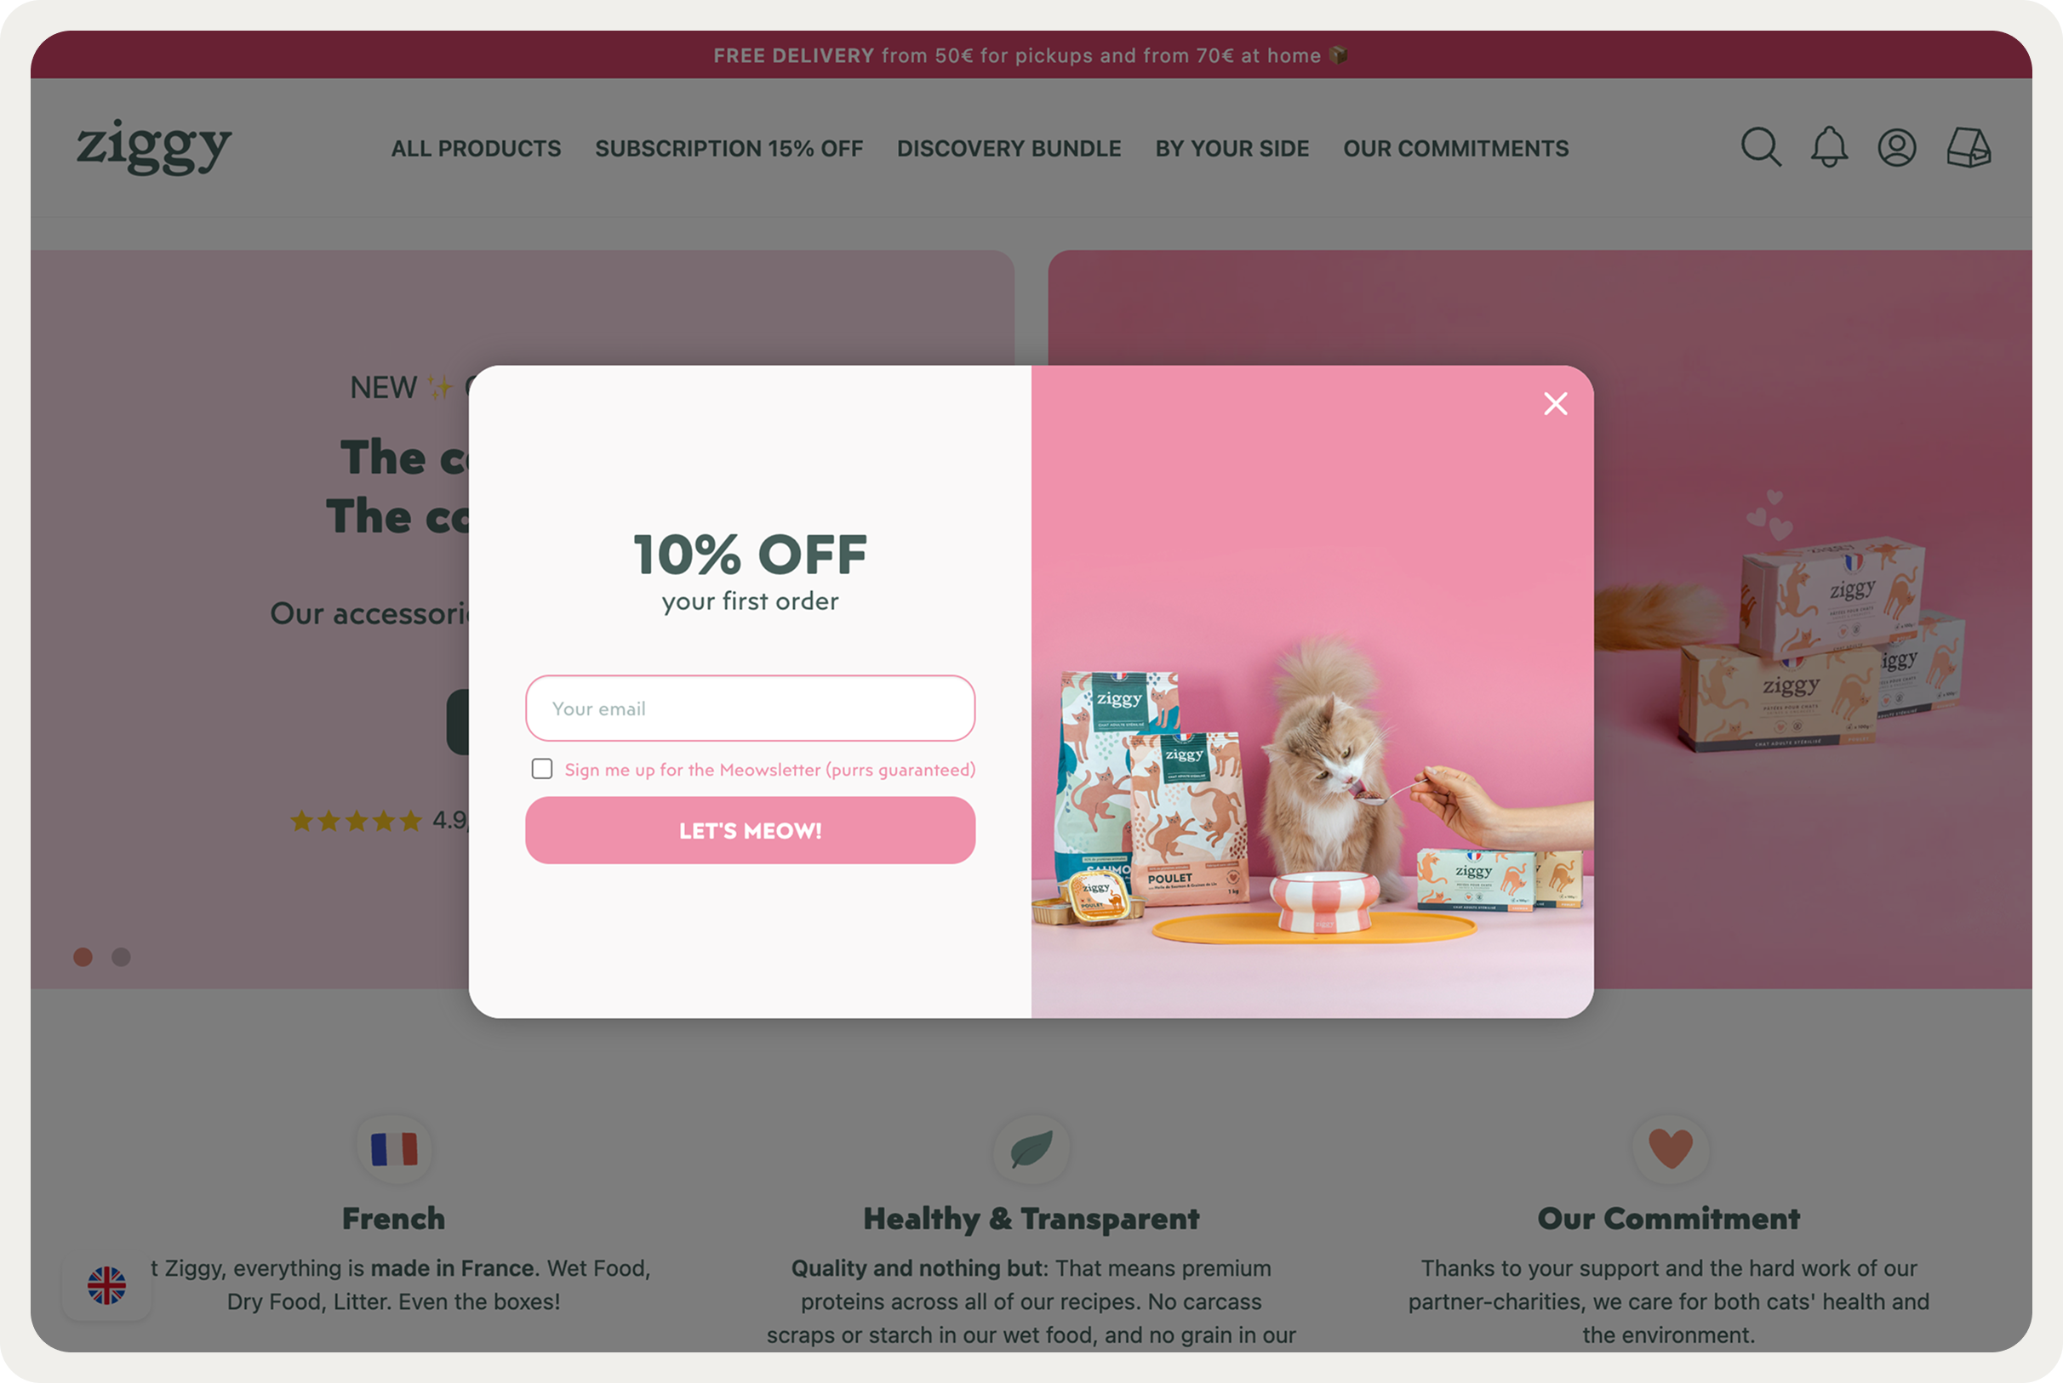
Task: Click the heart Our Commitment icon
Action: (x=1671, y=1149)
